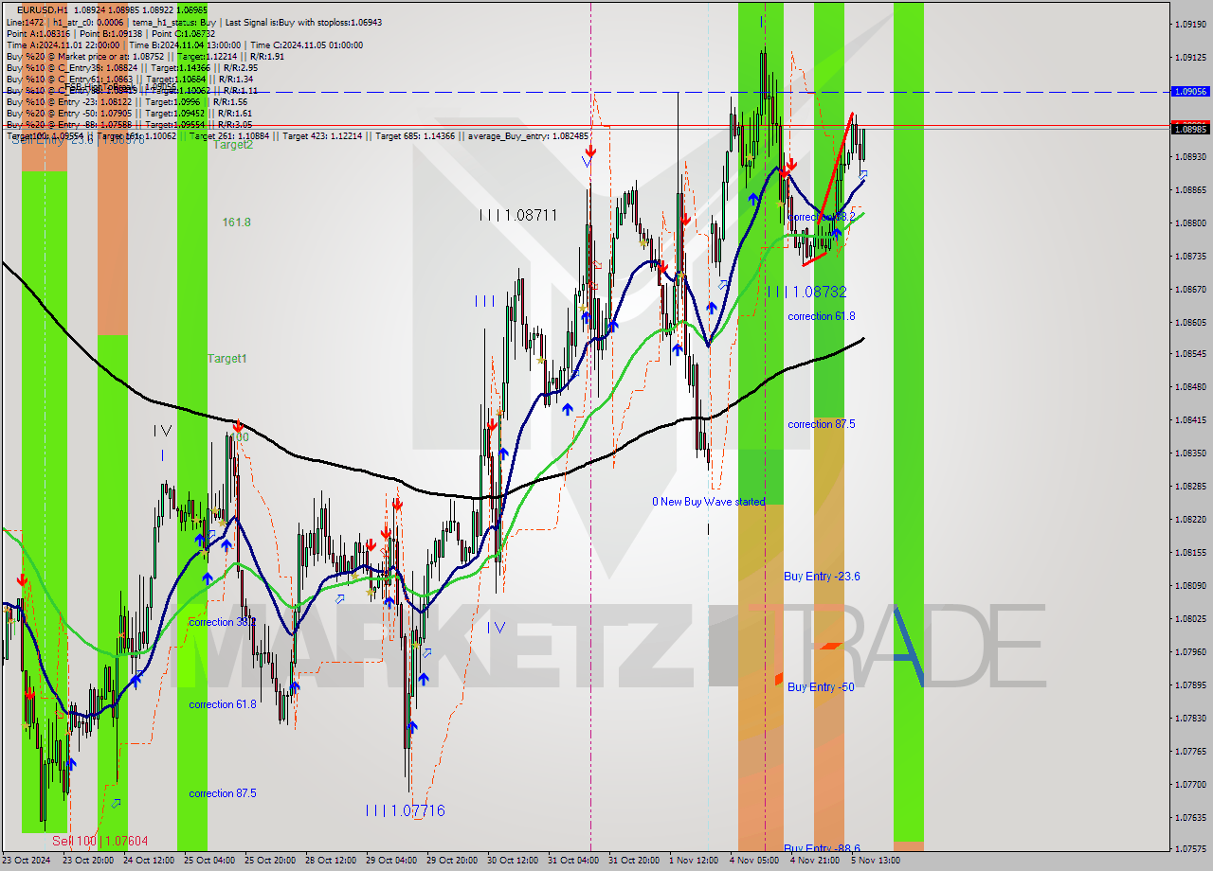Click the '25 Oct 04:00' time axis label
Image resolution: width=1213 pixels, height=871 pixels.
tap(208, 861)
